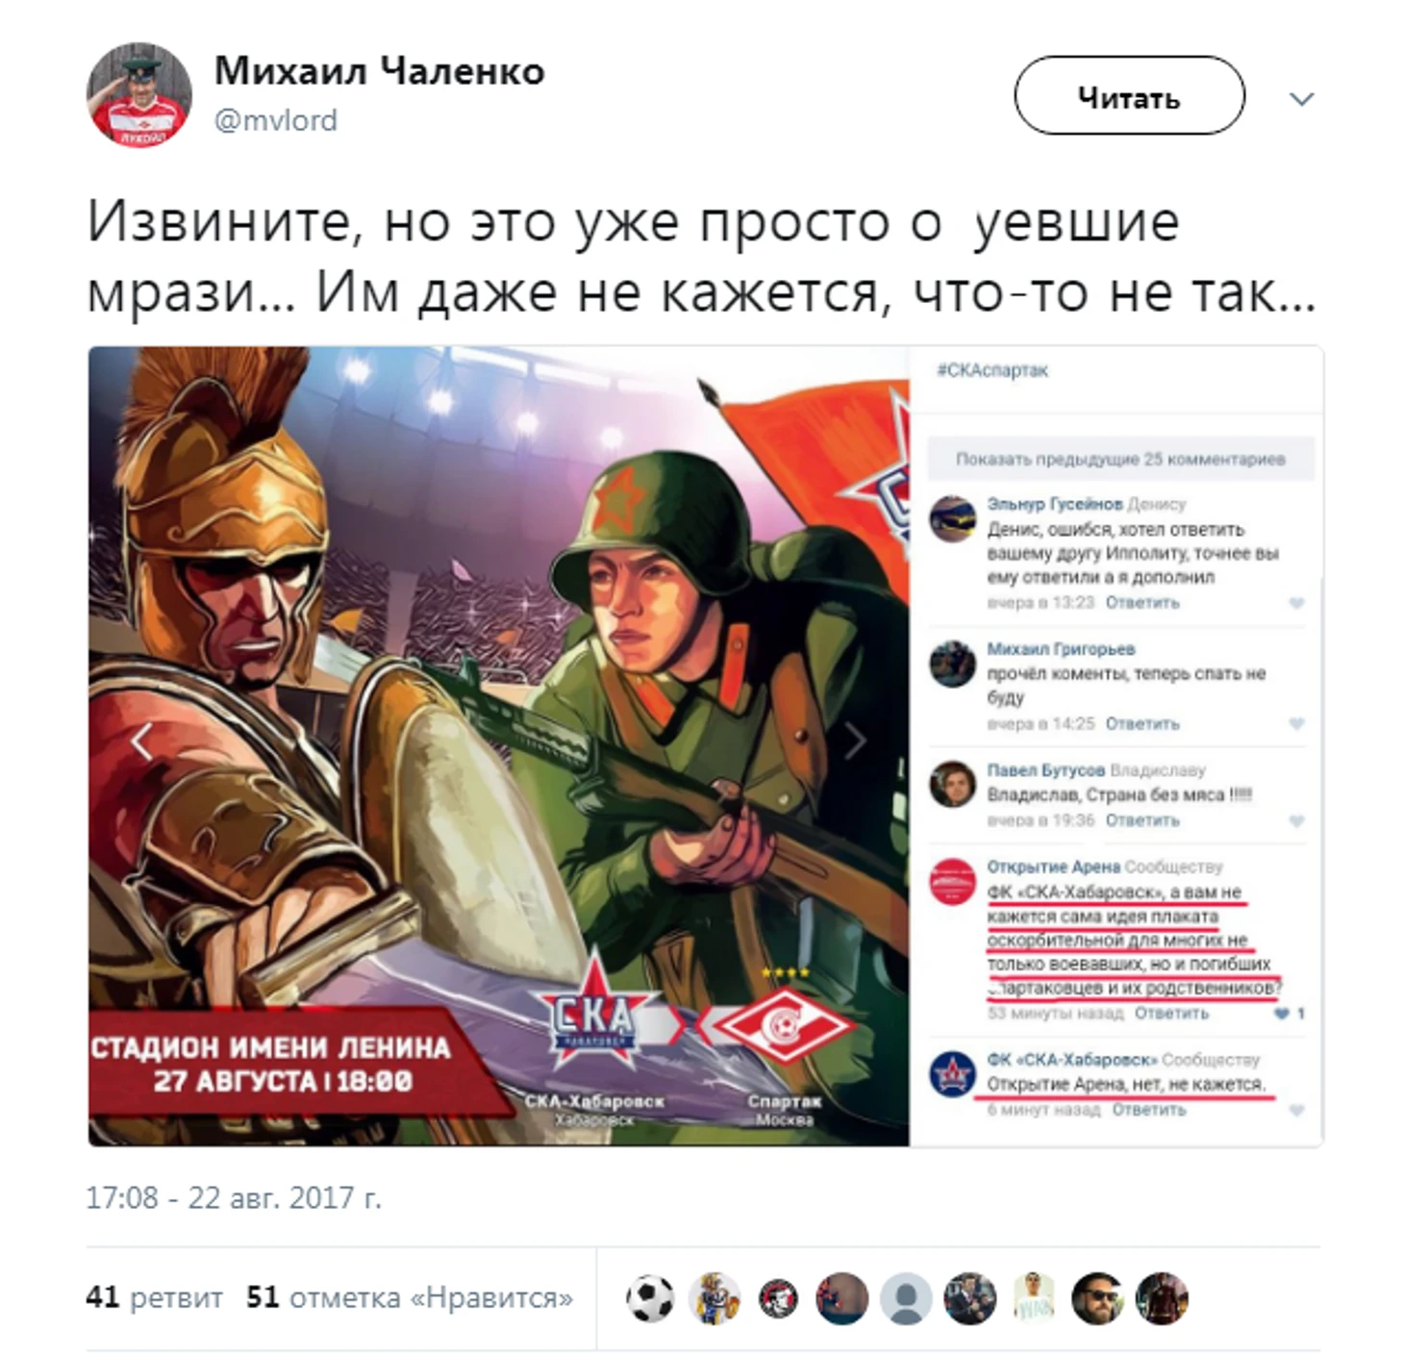Viewport: 1404px width, 1356px height.
Task: Click the Читать follow button
Action: click(x=1129, y=95)
